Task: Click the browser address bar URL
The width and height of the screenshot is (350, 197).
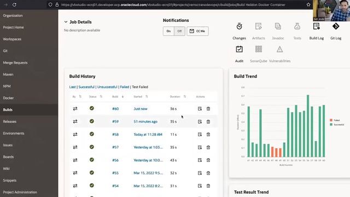Action: [173, 5]
